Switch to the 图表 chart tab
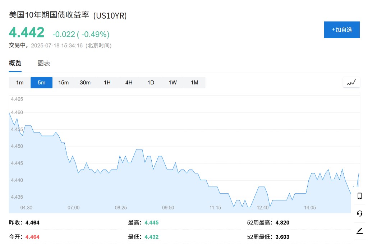368x245 pixels. click(x=44, y=64)
